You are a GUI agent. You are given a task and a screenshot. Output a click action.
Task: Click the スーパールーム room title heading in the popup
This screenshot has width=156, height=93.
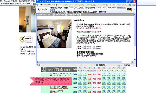59,15
